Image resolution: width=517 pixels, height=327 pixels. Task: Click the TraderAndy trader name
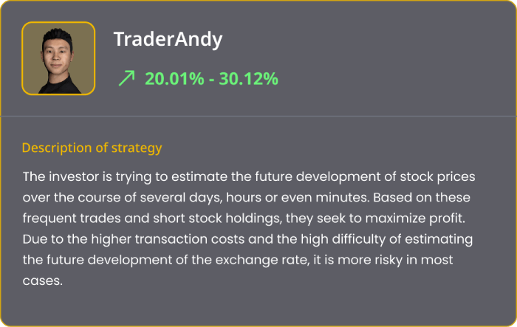pos(168,40)
